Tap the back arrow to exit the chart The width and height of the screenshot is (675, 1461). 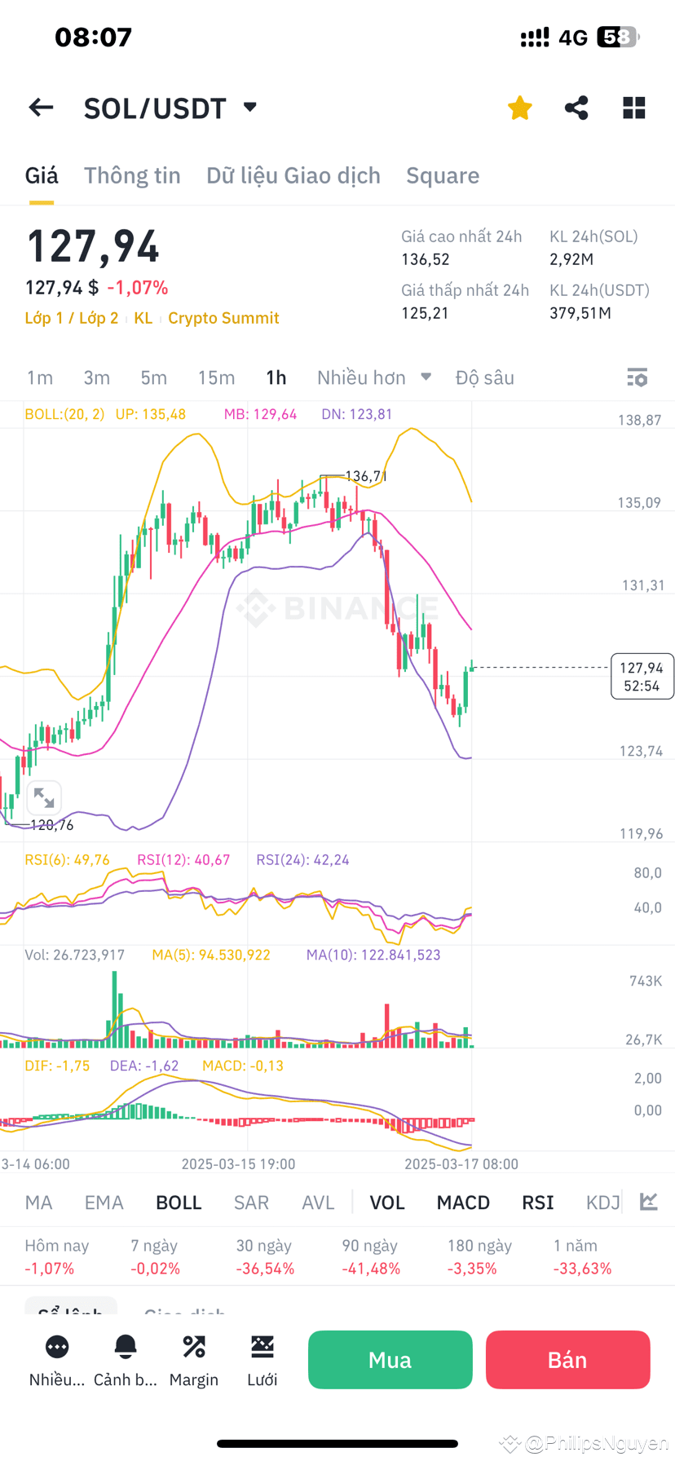(41, 107)
